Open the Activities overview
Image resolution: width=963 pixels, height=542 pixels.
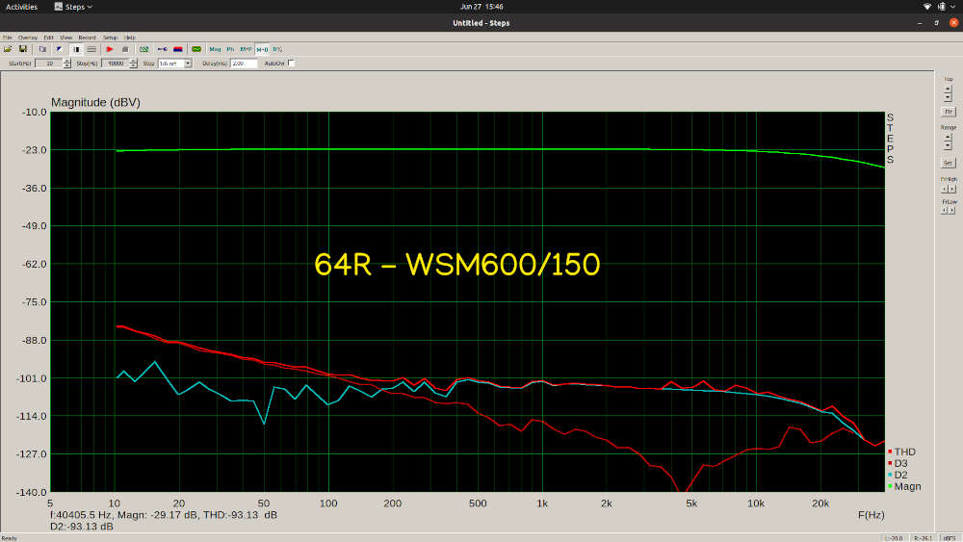coord(21,7)
